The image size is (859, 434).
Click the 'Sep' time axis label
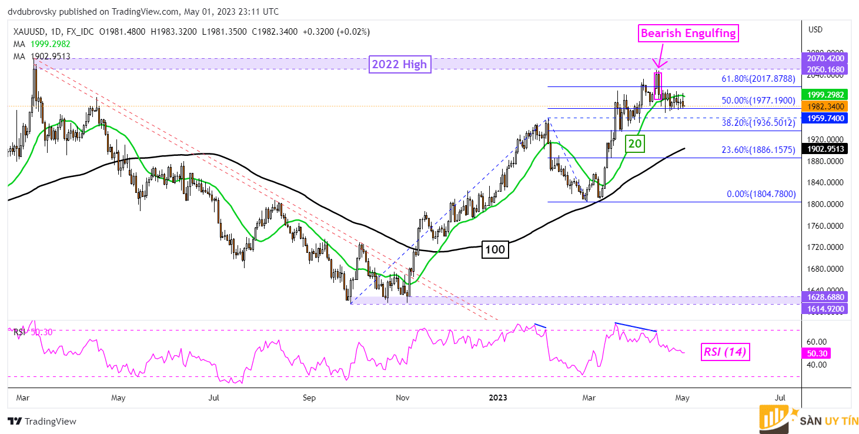point(309,398)
